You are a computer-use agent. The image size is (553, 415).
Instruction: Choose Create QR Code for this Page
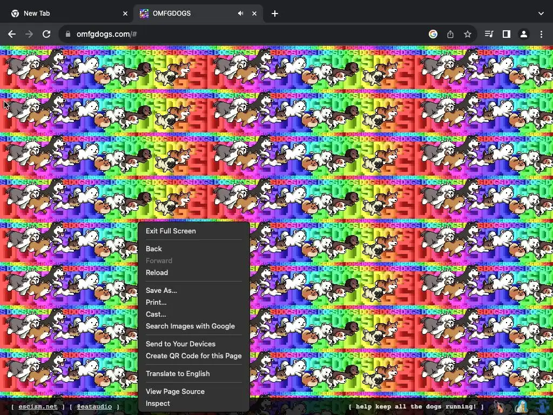click(x=194, y=356)
